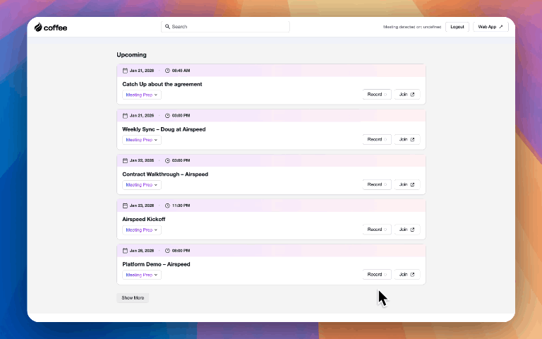The image size is (542, 339).
Task: Open Catch Up about the agreement title
Action: click(x=162, y=84)
